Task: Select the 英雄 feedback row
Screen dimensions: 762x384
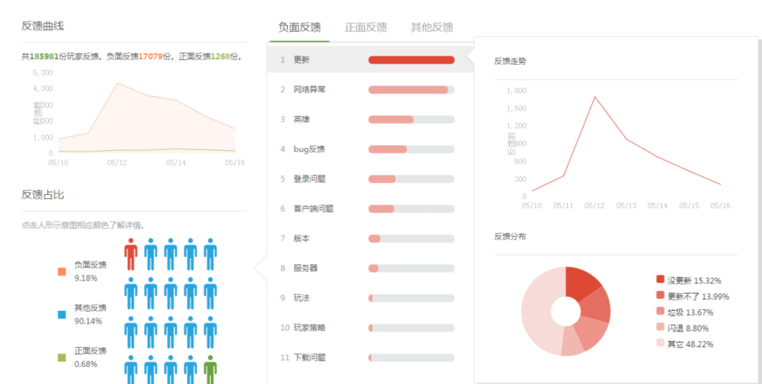Action: (x=370, y=119)
